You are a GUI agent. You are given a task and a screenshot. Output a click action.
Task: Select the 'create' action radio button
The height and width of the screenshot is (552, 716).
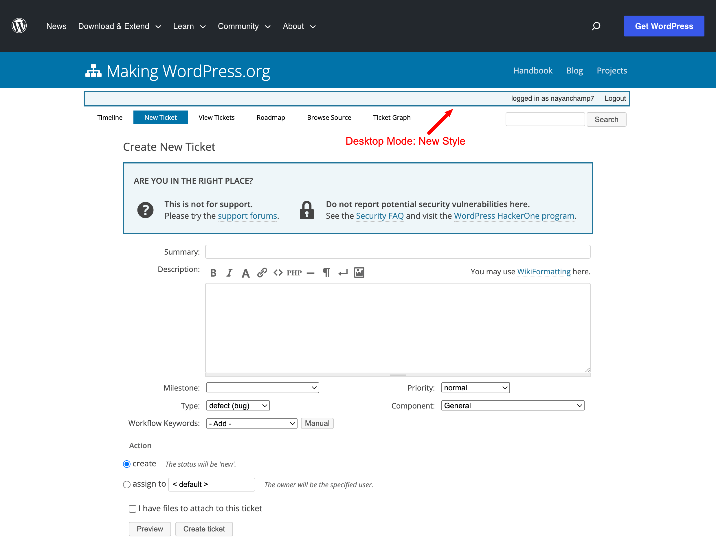click(126, 464)
